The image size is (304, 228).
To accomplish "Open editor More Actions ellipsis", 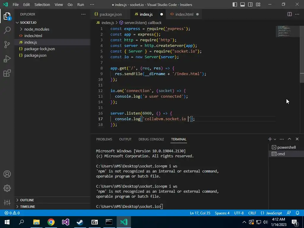I will click(297, 14).
